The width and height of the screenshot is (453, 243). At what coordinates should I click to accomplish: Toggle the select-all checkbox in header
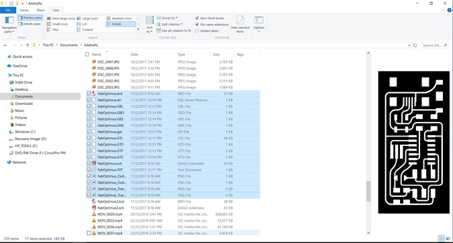coord(87,54)
